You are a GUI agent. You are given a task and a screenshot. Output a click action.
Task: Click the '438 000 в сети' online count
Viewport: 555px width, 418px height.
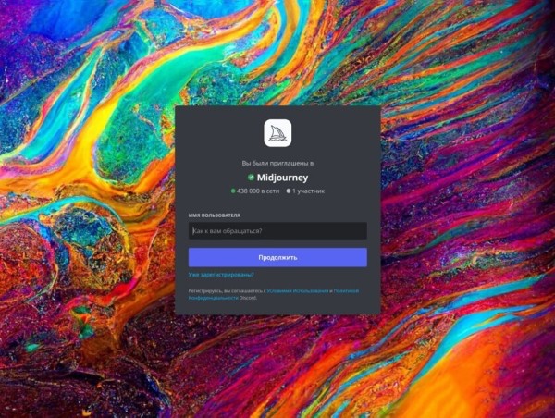click(x=255, y=191)
